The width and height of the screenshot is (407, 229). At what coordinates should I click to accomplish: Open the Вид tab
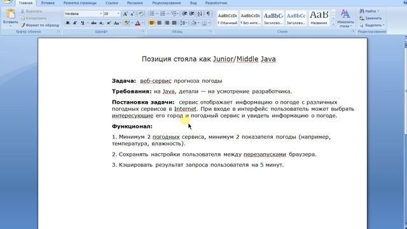[193, 3]
